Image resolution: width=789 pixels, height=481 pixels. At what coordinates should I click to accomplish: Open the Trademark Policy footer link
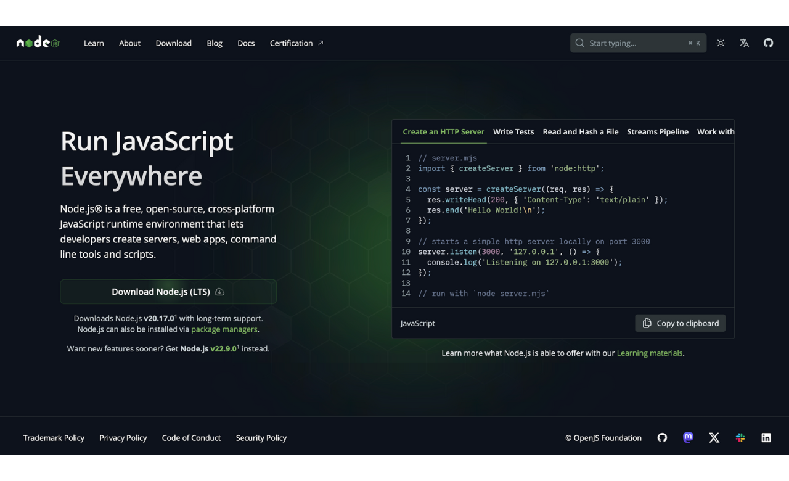point(54,438)
